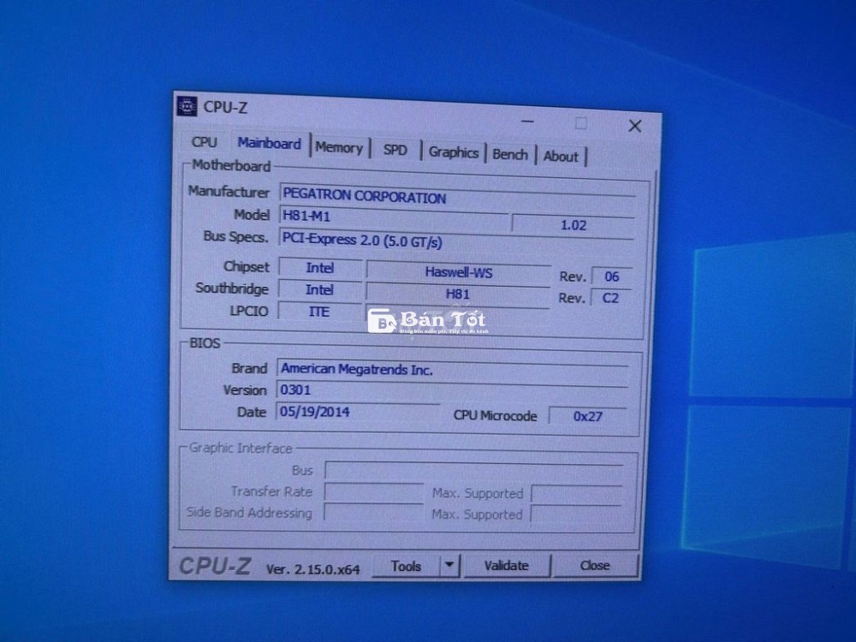
Task: Close CPU-Z with the X icon
Action: point(634,126)
